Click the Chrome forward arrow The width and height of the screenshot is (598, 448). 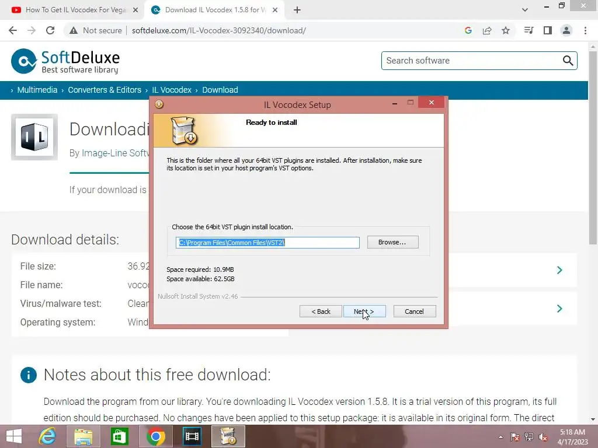pos(32,30)
